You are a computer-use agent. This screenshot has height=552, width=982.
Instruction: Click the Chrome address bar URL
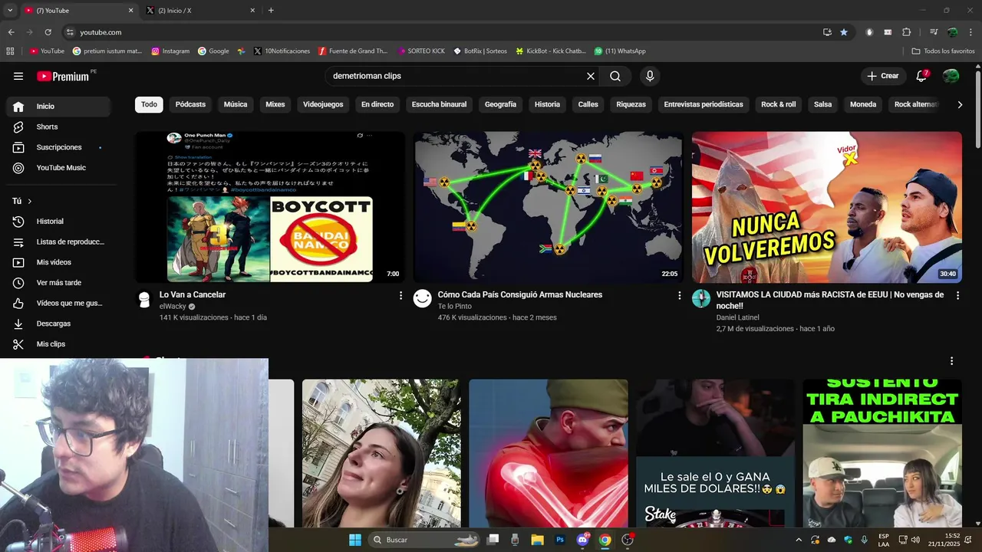(x=101, y=32)
